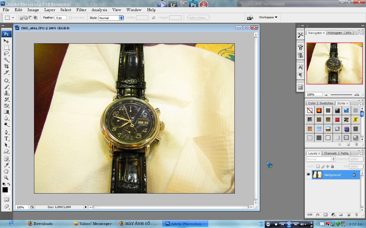This screenshot has width=366, height=228.
Task: Click the Refine Edge button
Action: (198, 18)
